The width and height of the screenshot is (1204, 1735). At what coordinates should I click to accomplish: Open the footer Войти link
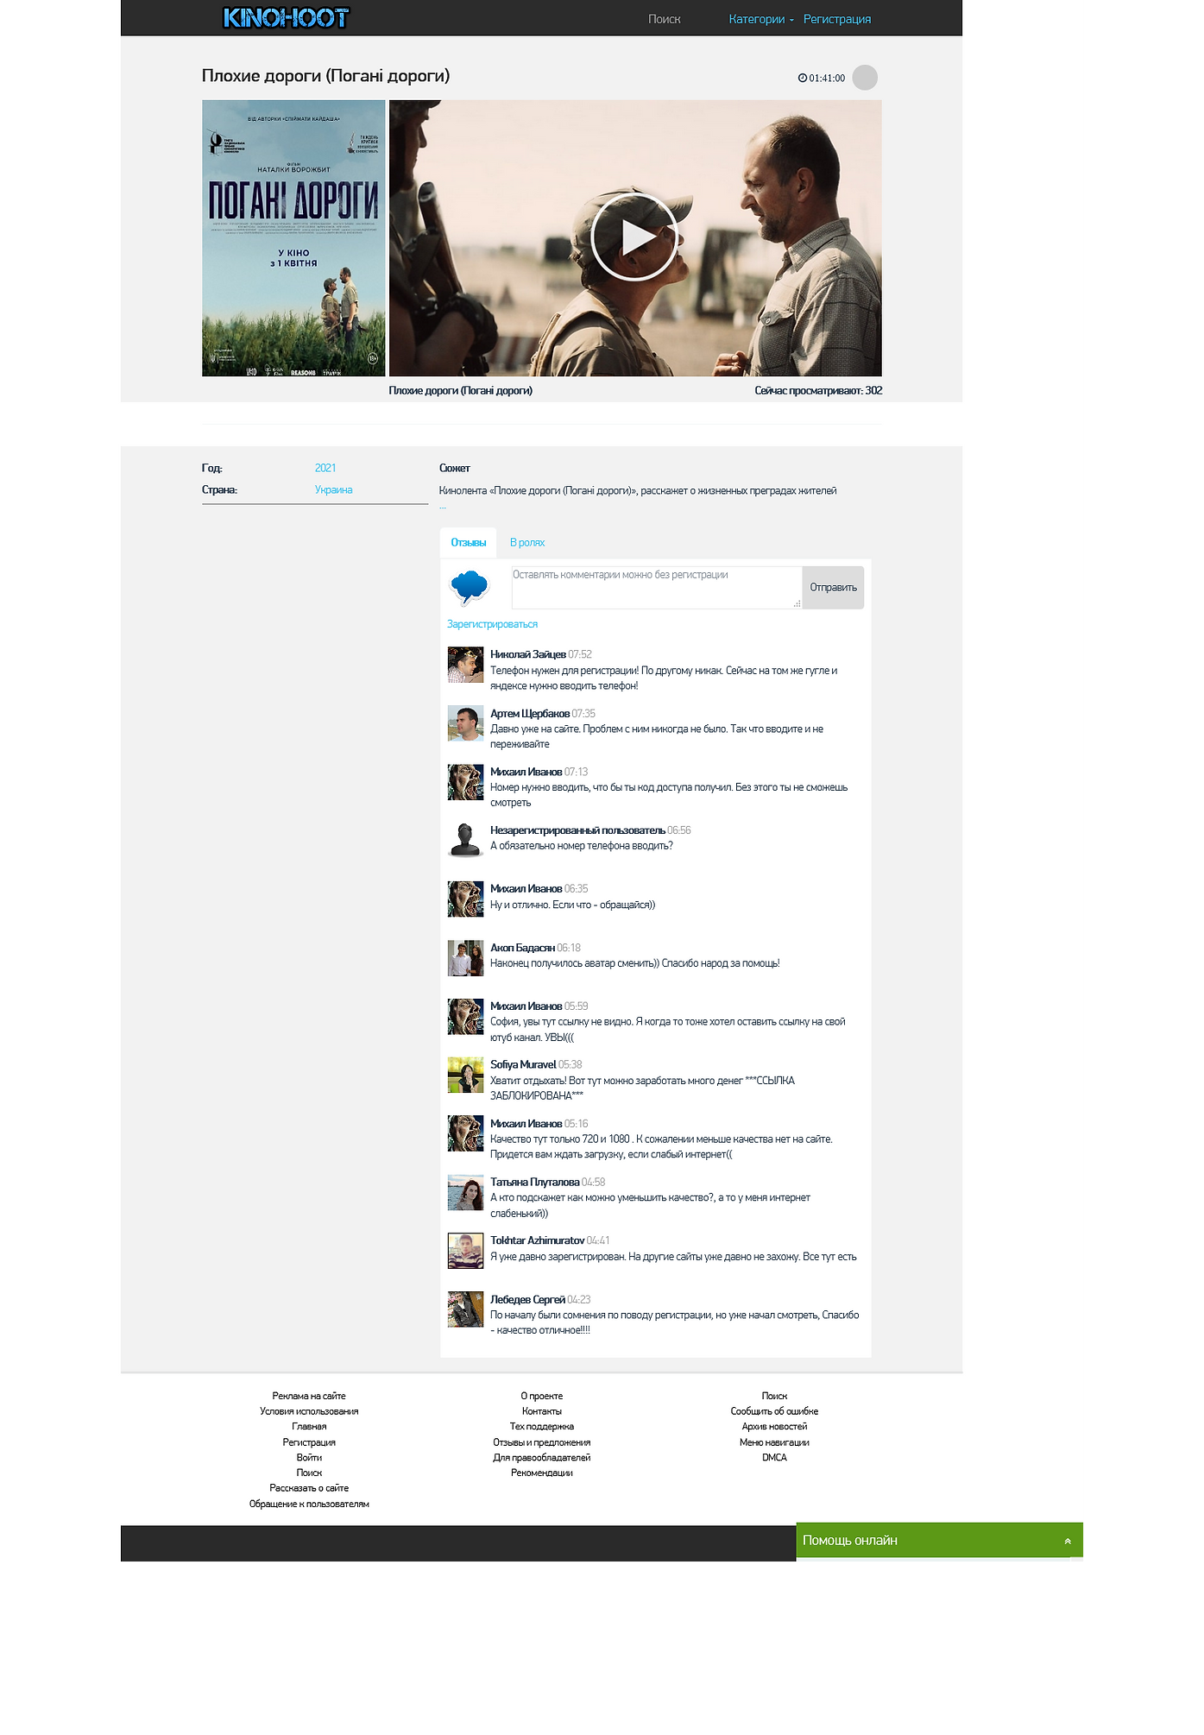tap(309, 1457)
